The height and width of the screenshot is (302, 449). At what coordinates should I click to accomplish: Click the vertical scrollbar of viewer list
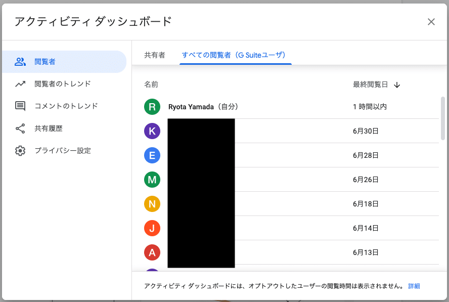tap(443, 118)
